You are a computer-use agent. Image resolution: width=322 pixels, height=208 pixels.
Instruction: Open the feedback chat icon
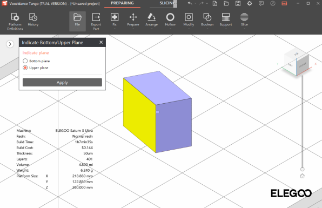(261, 3)
